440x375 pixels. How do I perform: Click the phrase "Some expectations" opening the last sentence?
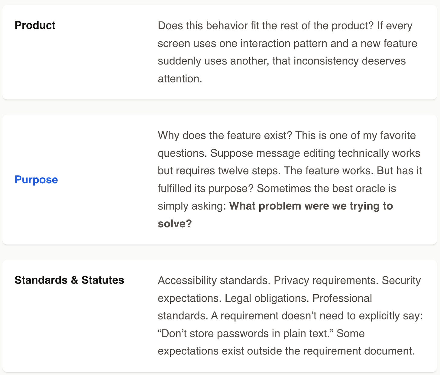(261, 342)
